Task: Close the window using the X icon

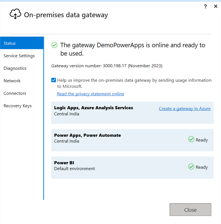Action: pyautogui.click(x=216, y=6)
